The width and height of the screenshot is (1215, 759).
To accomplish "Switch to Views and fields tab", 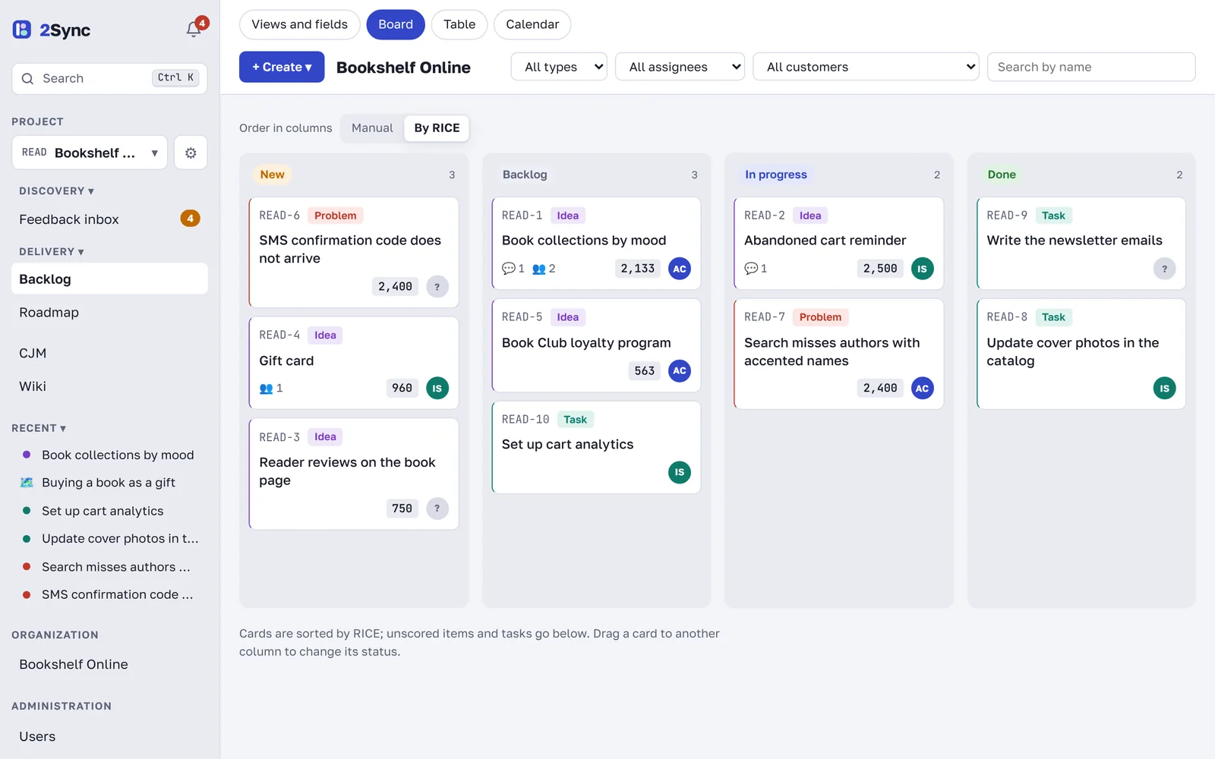I will [300, 24].
